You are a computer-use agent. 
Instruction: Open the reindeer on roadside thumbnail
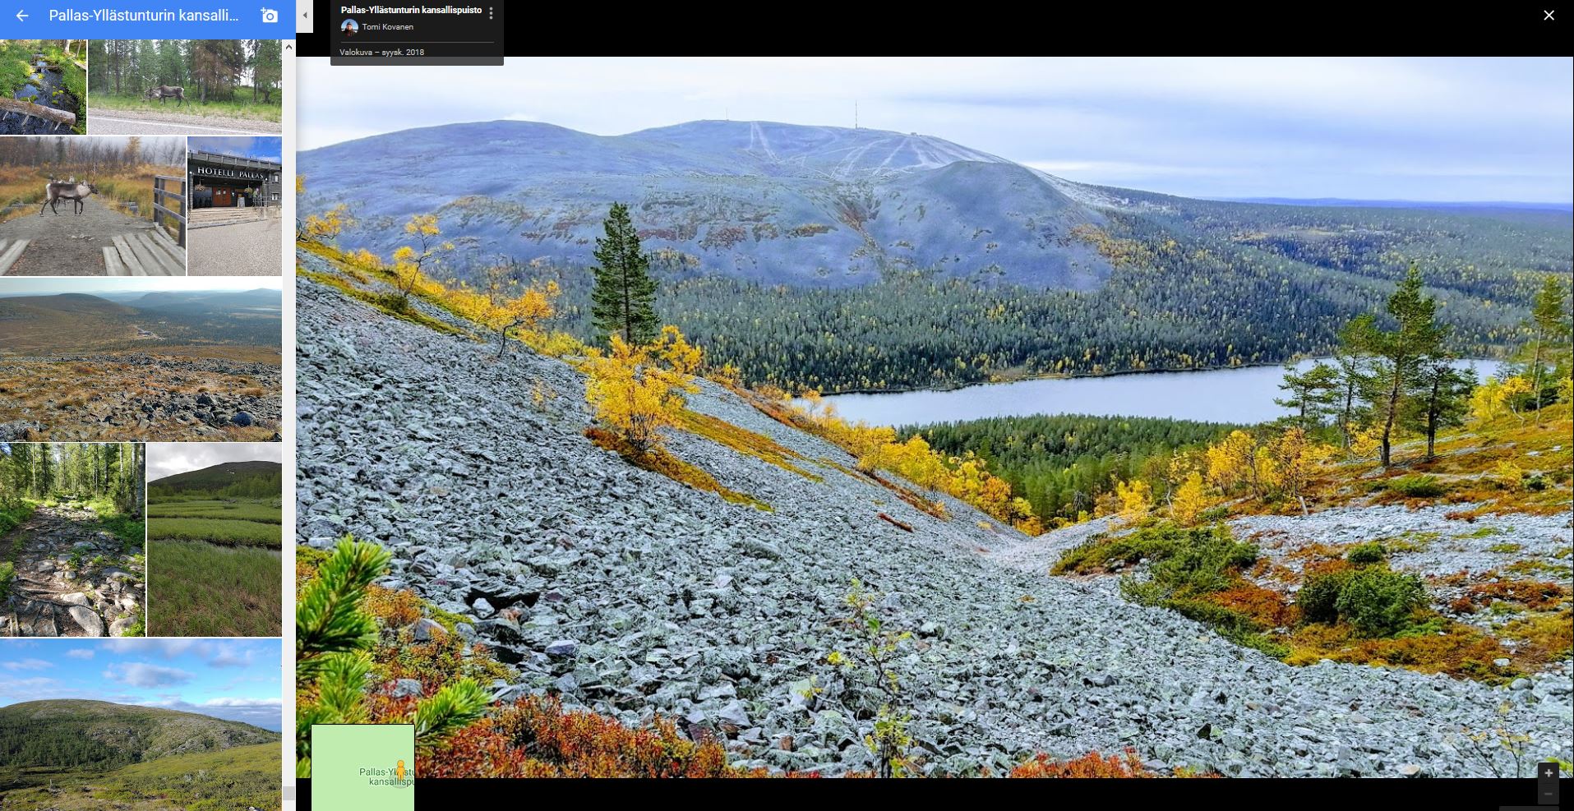[184, 87]
